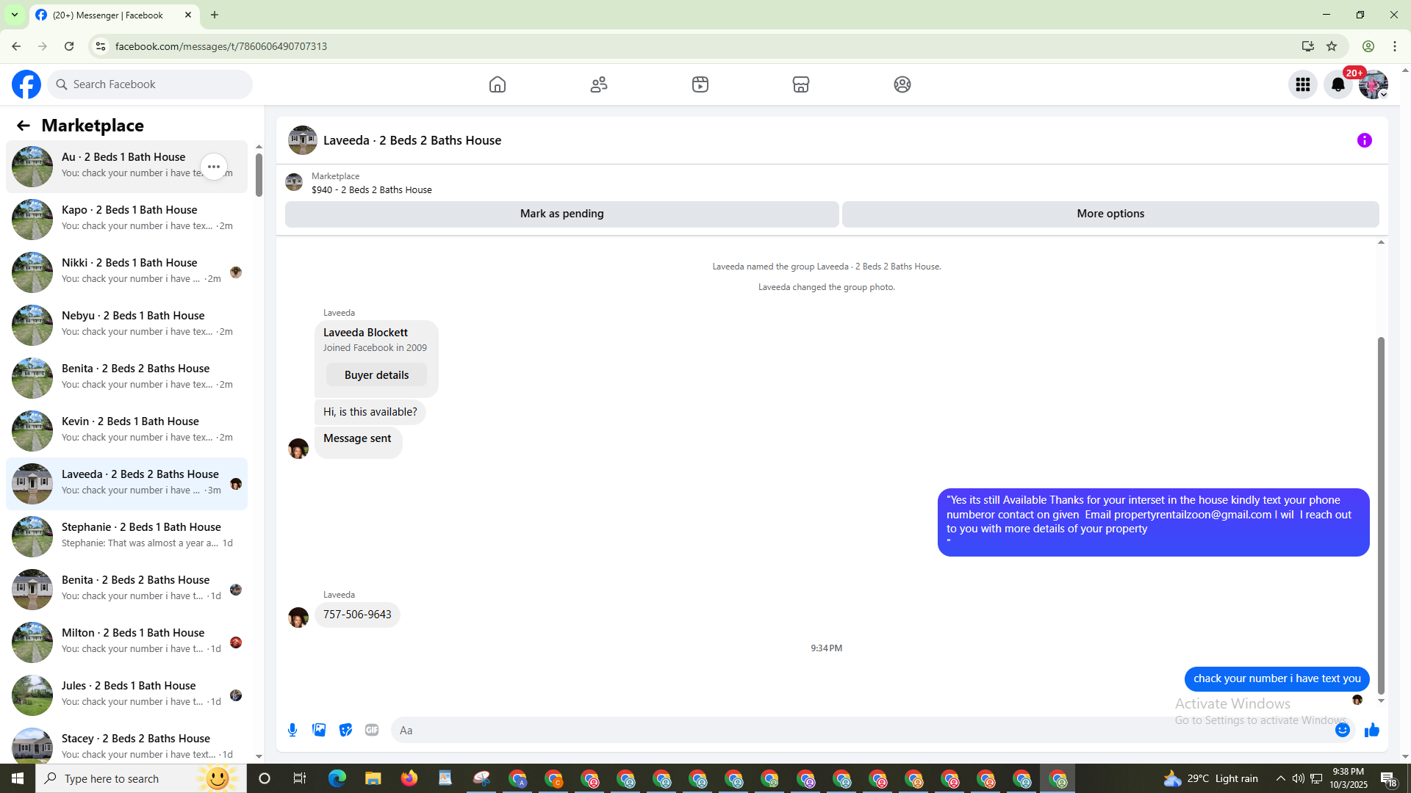
Task: Open the Kapo 2 Beds 1 Bath chat
Action: (x=126, y=220)
